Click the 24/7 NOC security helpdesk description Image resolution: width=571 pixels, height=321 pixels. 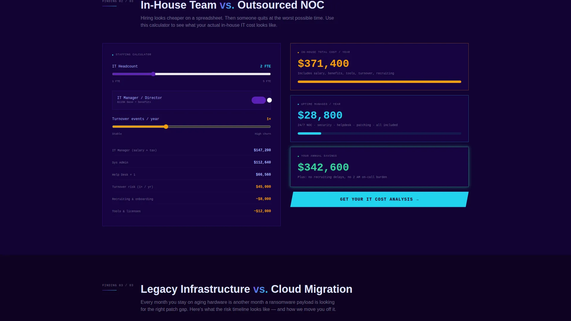point(348,125)
